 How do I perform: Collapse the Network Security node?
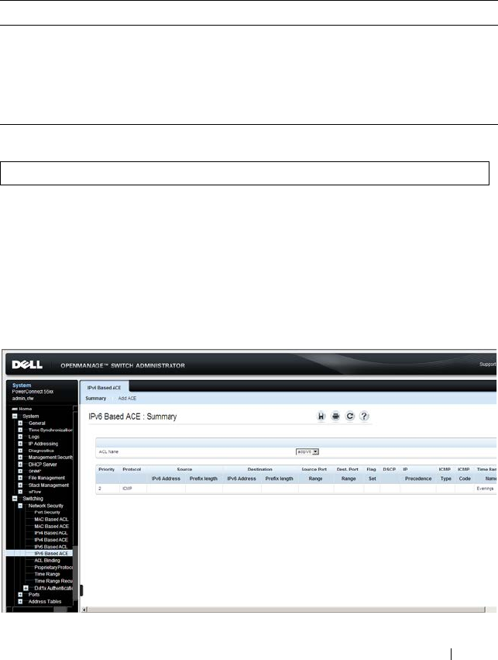pyautogui.click(x=20, y=506)
